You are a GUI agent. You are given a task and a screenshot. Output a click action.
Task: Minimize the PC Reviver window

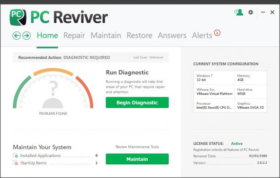pos(263,12)
